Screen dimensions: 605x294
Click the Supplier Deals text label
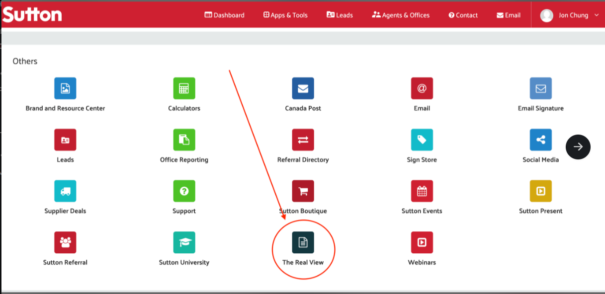tap(65, 211)
